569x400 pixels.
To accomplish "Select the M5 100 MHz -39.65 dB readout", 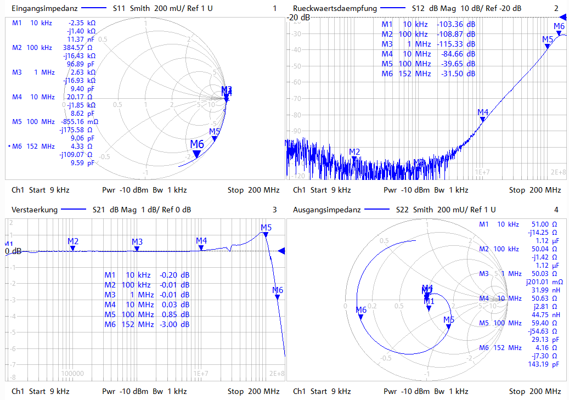I will [x=428, y=64].
